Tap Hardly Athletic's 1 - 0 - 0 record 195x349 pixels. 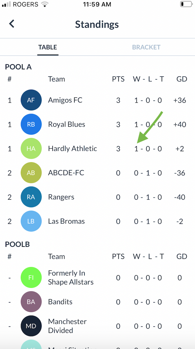click(148, 149)
